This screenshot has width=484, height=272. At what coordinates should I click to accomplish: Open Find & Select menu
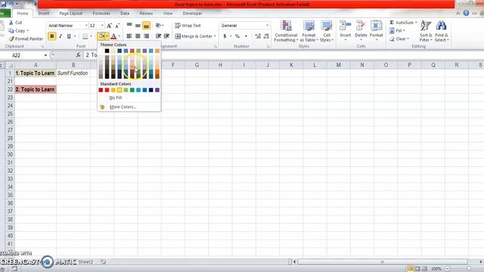(x=442, y=31)
